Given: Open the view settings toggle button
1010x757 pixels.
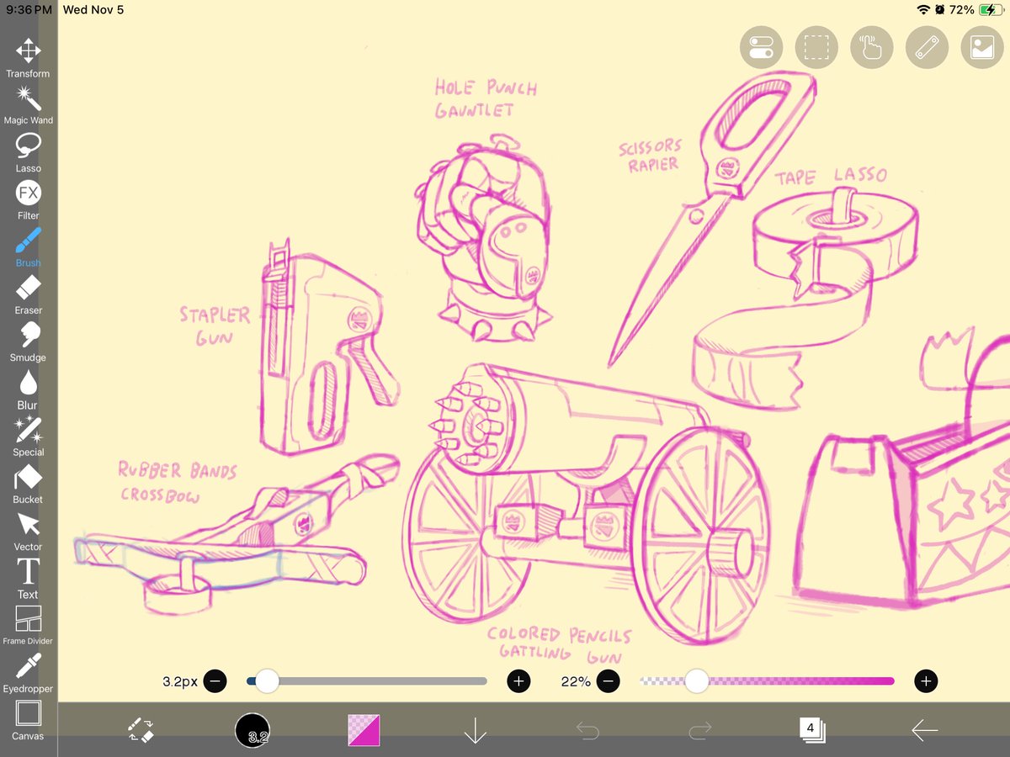Looking at the screenshot, I should pyautogui.click(x=762, y=47).
